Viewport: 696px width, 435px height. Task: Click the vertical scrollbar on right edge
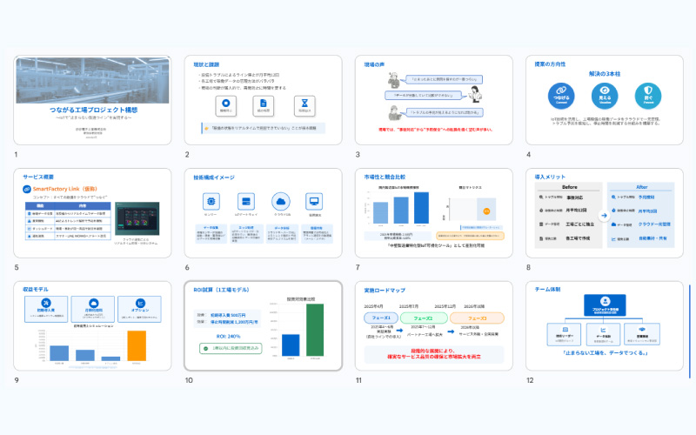[x=691, y=332]
